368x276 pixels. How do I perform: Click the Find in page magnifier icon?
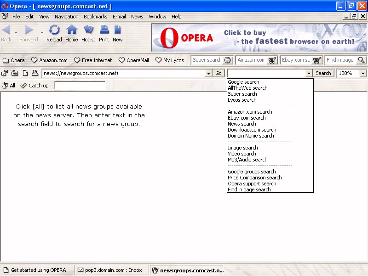[x=361, y=60]
